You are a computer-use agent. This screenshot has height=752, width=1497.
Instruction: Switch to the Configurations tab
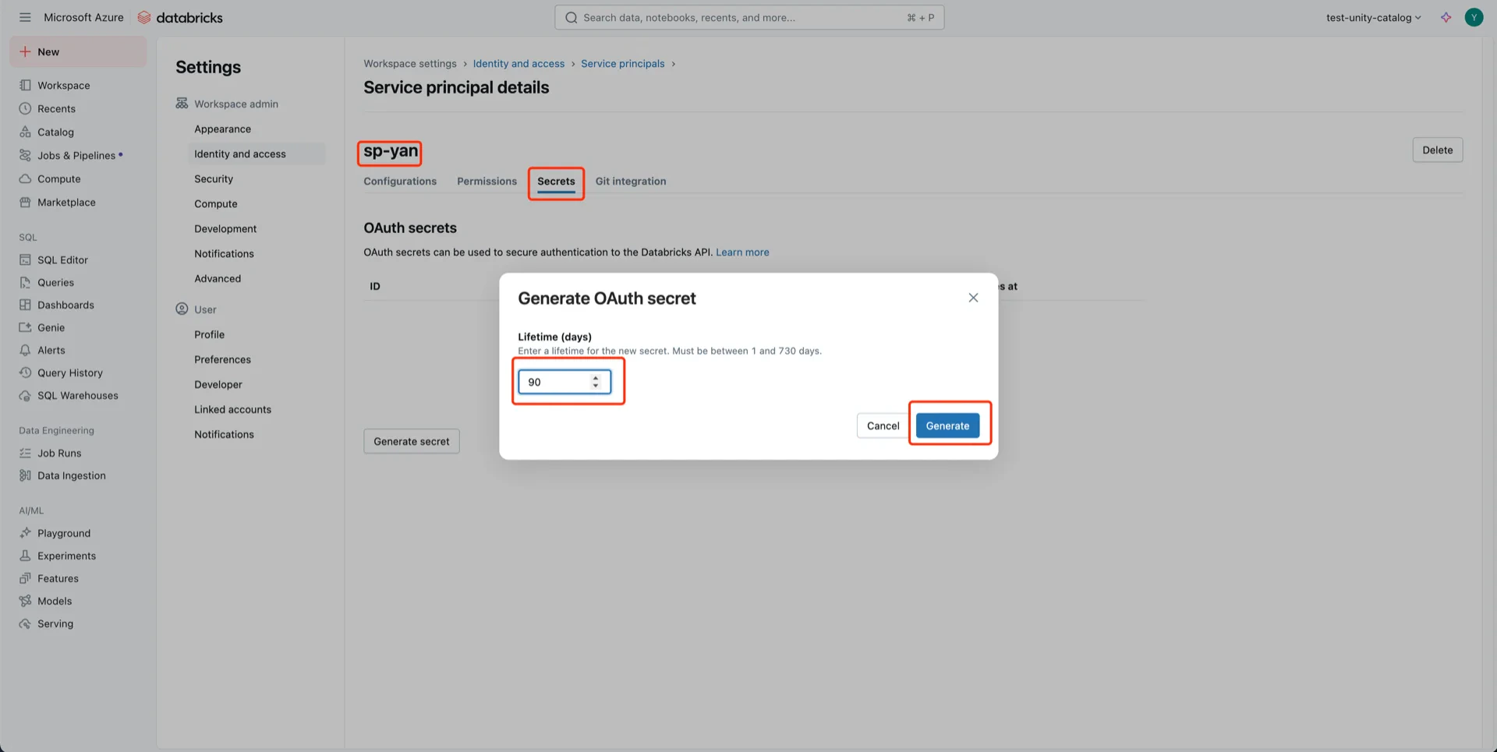[x=400, y=181]
